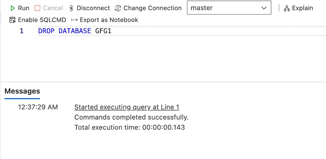This screenshot has width=326, height=159.
Task: Click the Export as Notebook arrow icon
Action: 74,20
